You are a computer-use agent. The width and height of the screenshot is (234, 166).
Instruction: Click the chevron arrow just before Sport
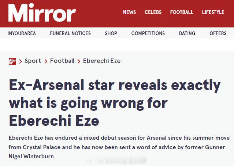click(x=21, y=61)
